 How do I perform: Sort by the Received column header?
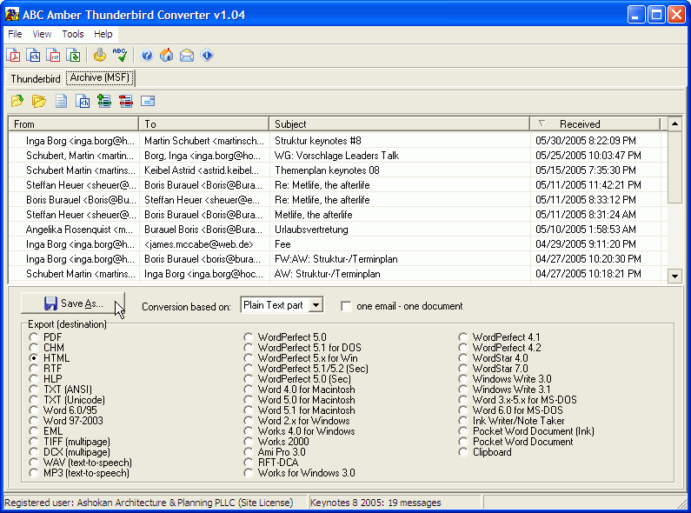tap(595, 124)
